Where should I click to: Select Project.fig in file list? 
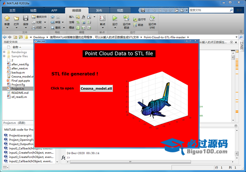[x=18, y=85]
